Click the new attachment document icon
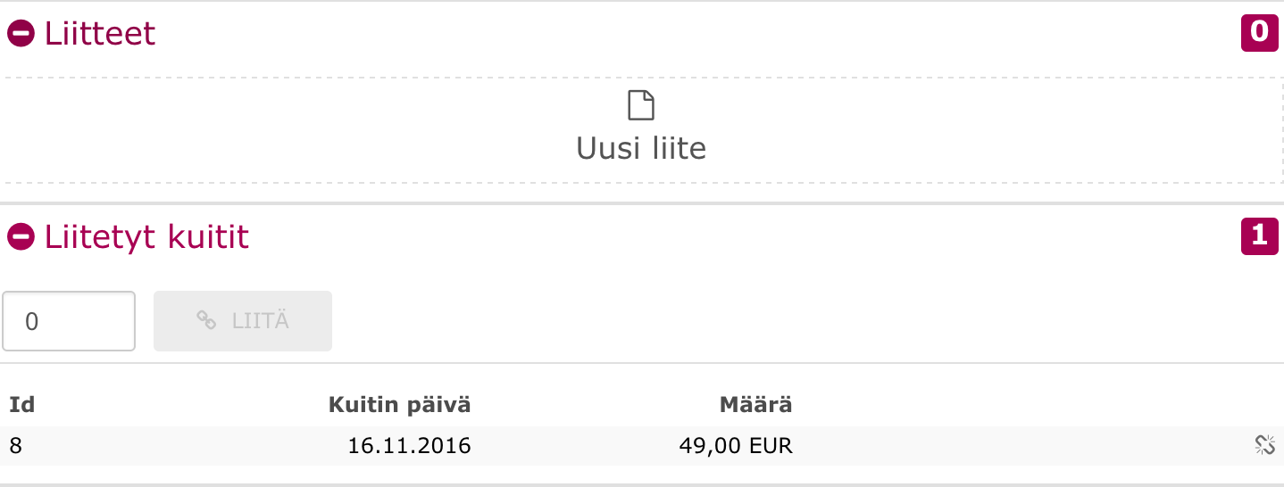 tap(641, 105)
